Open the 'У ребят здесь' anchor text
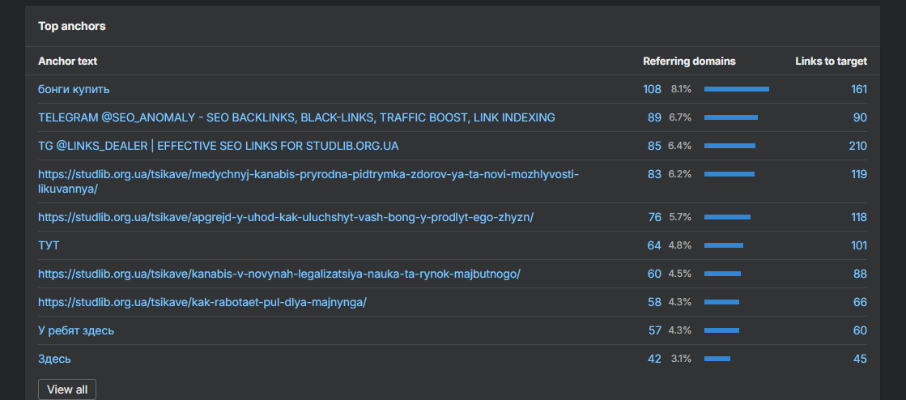The image size is (906, 400). coord(75,330)
